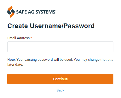Click the red required asterisk

31,38
